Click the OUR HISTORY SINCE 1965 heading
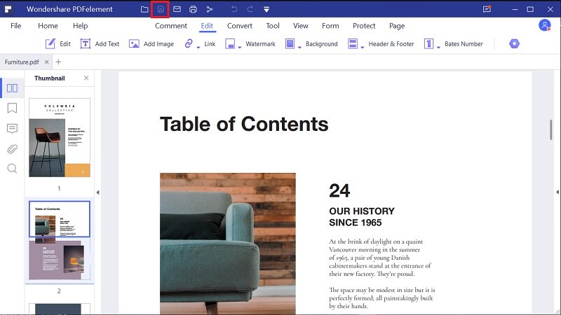The image size is (561, 315). click(x=362, y=217)
